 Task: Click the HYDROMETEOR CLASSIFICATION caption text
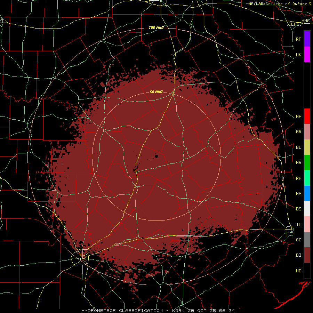(122, 311)
